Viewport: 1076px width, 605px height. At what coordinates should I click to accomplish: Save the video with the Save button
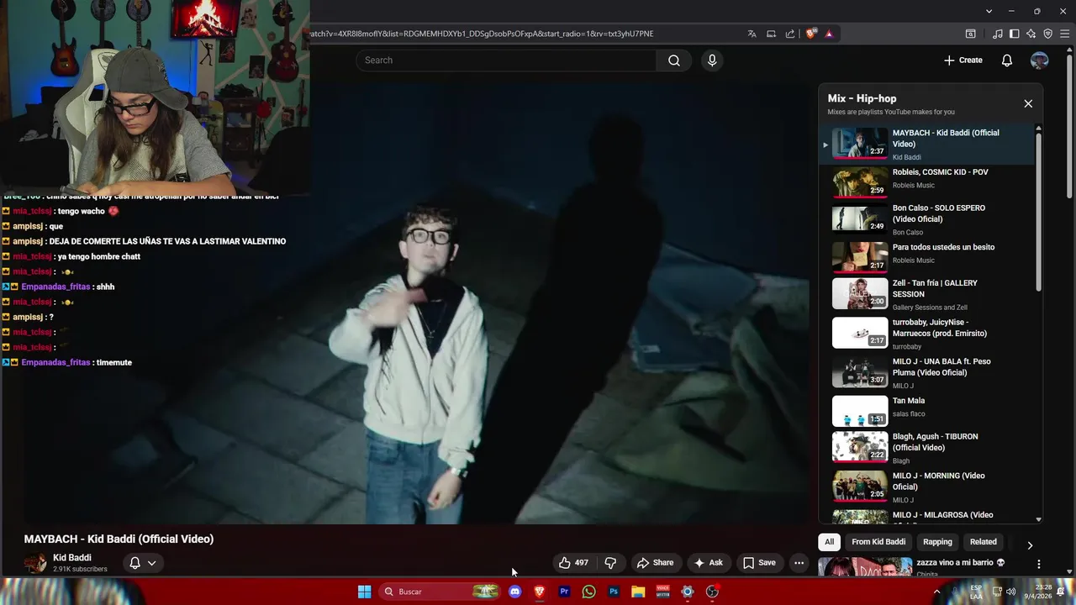759,563
